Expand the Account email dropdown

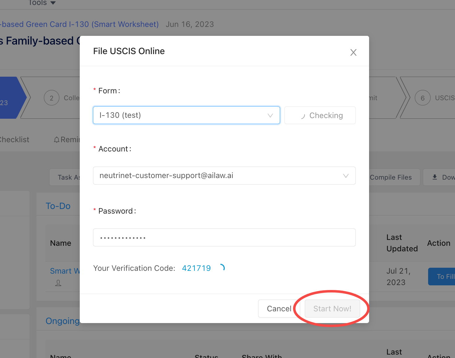coord(224,176)
